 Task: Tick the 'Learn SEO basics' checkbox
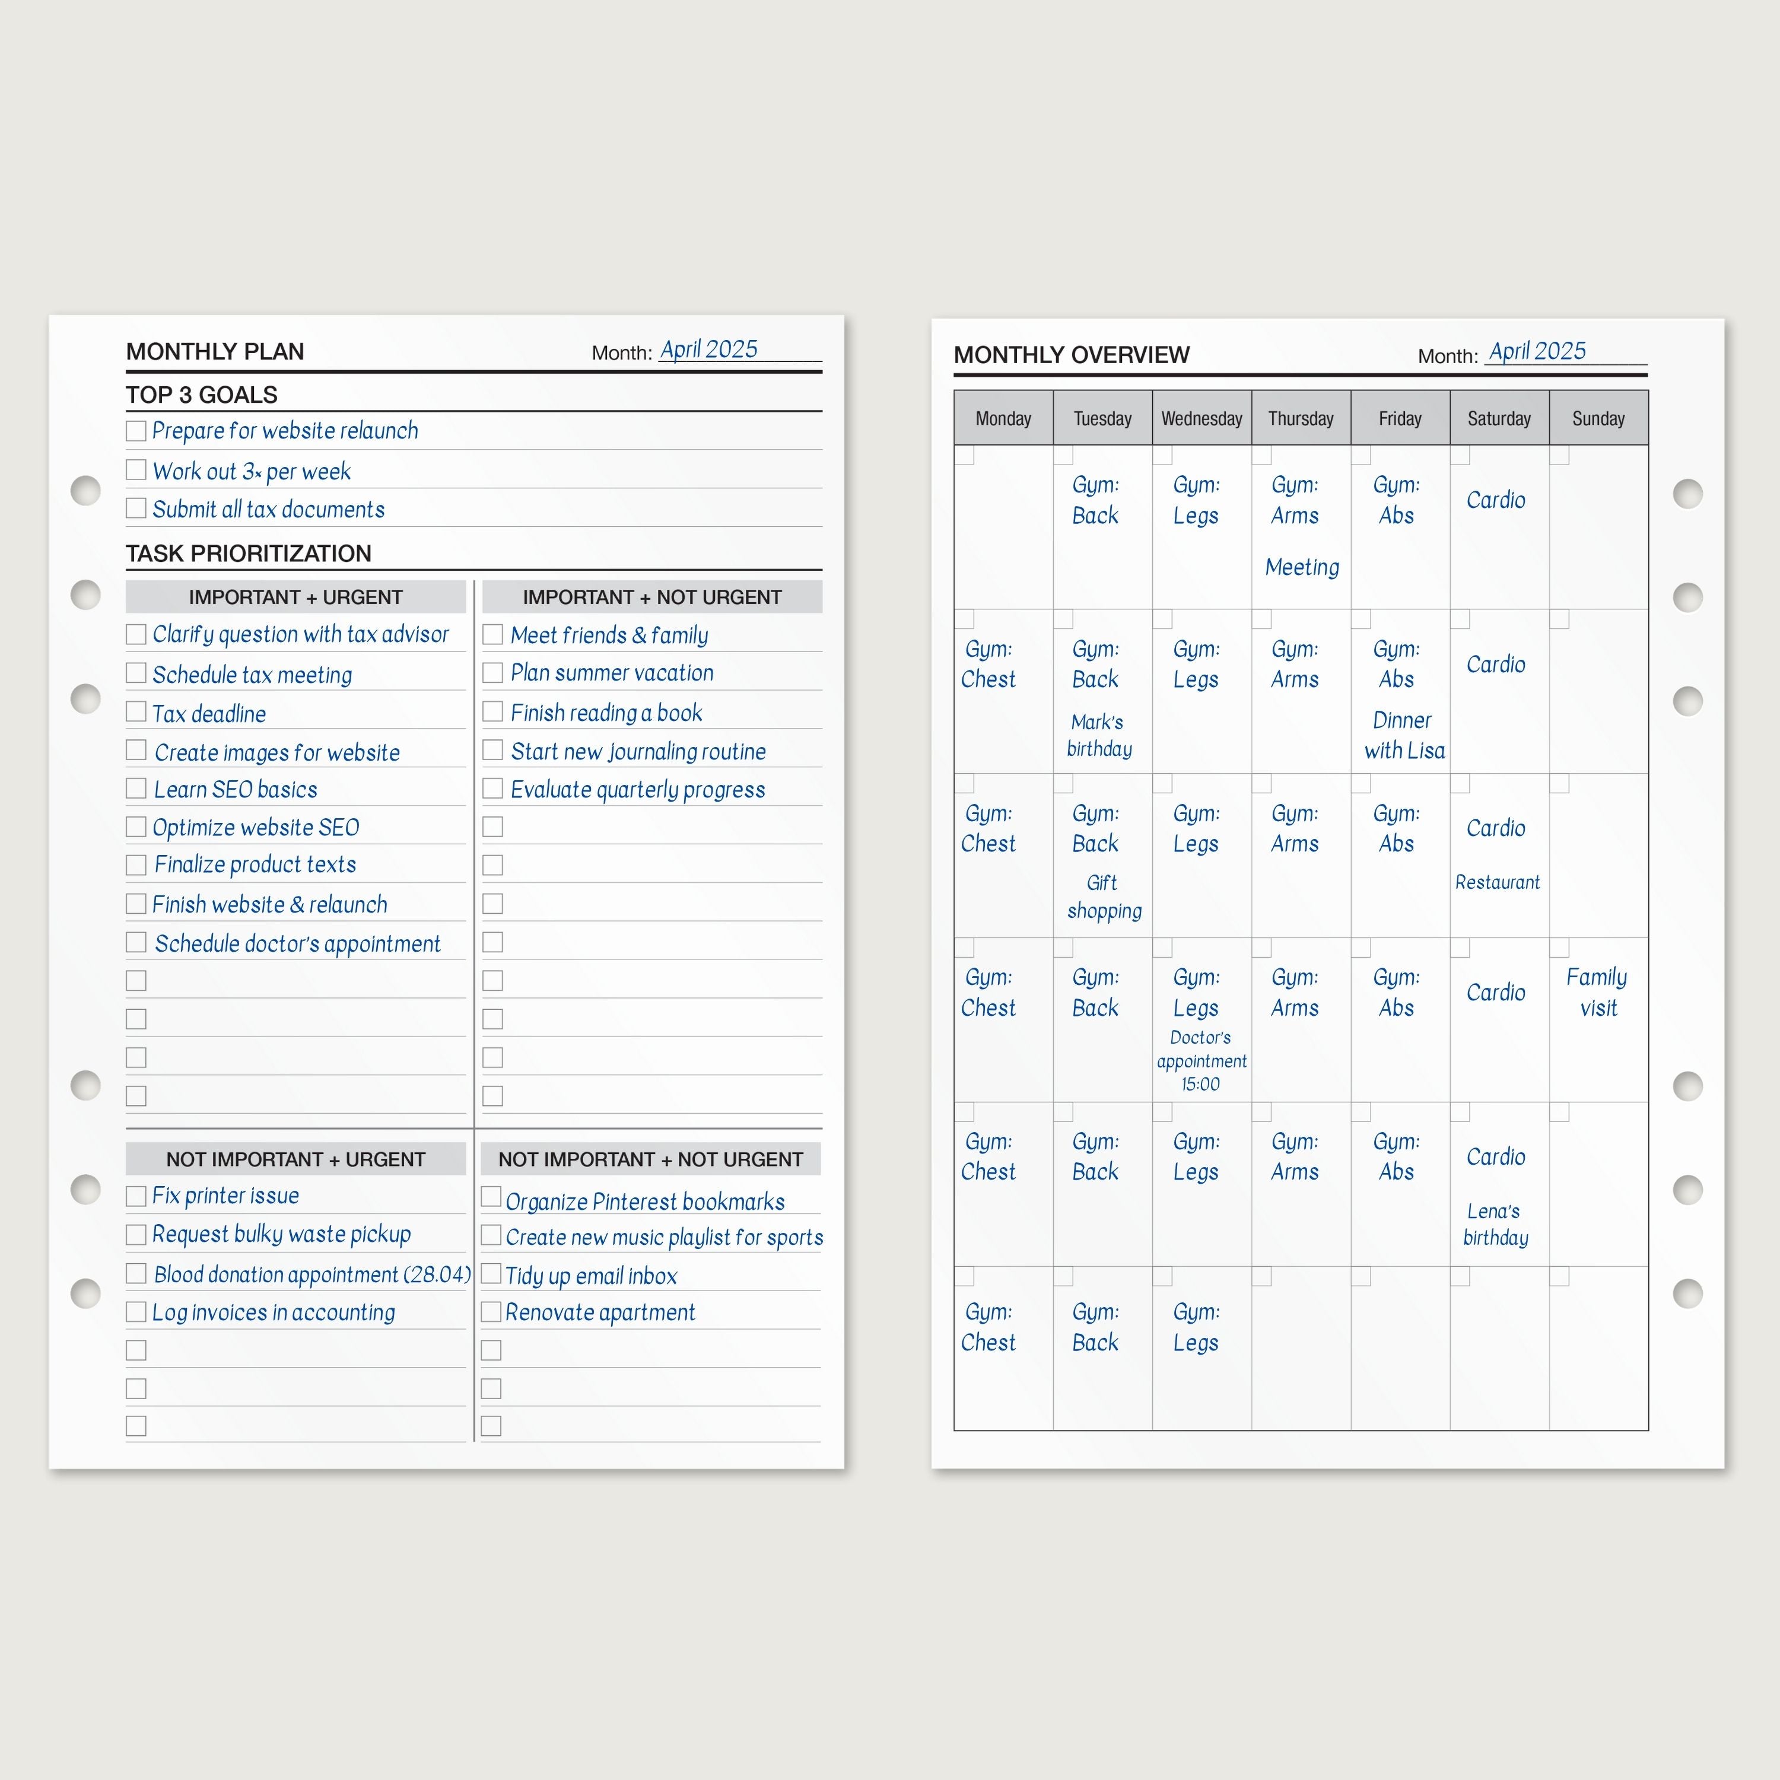click(x=135, y=789)
